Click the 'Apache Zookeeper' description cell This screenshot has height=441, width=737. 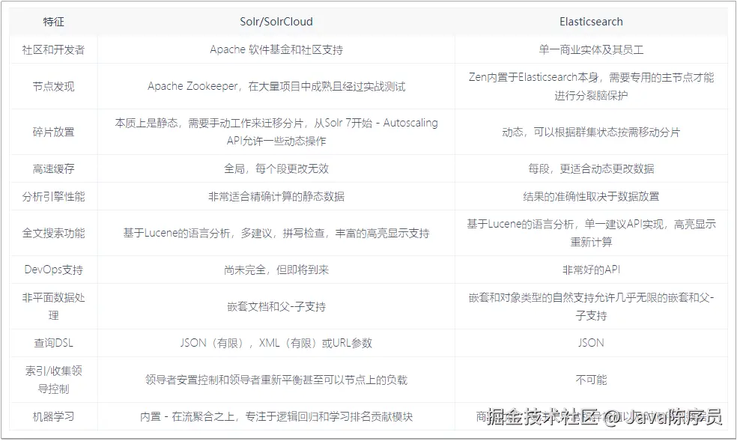click(x=276, y=86)
